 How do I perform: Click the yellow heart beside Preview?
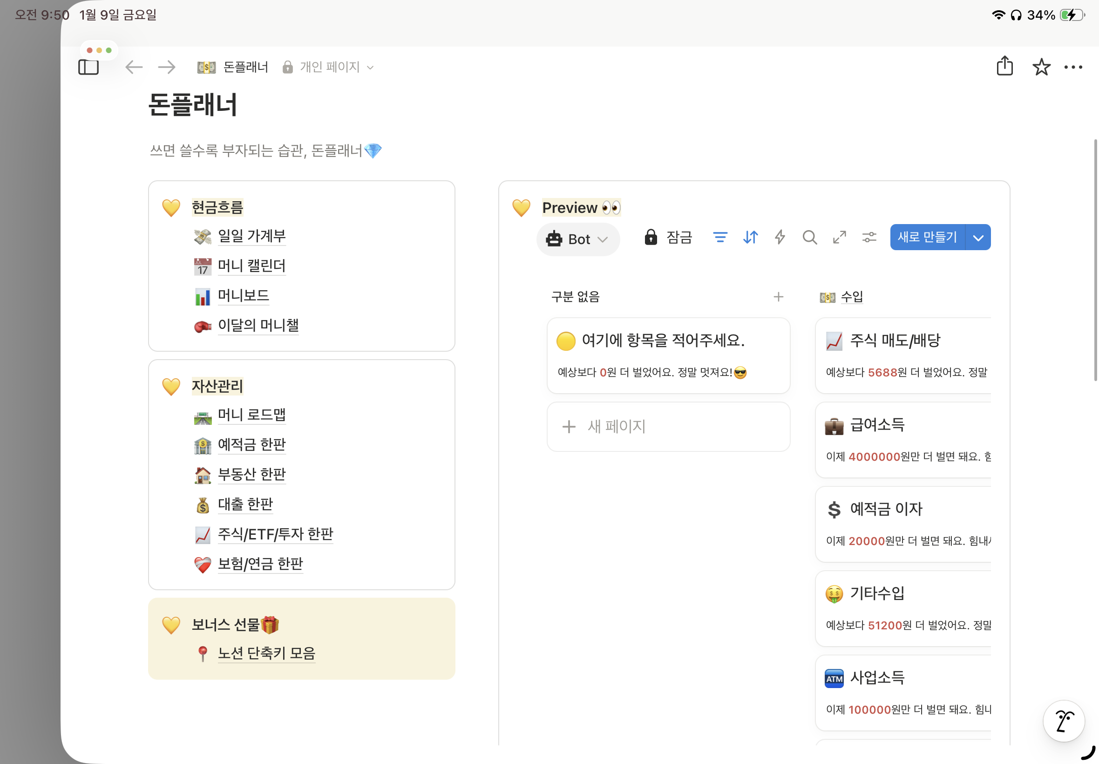pos(521,208)
